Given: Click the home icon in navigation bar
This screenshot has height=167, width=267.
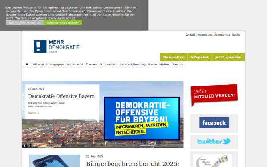Looking at the screenshot, I should 27,64.
